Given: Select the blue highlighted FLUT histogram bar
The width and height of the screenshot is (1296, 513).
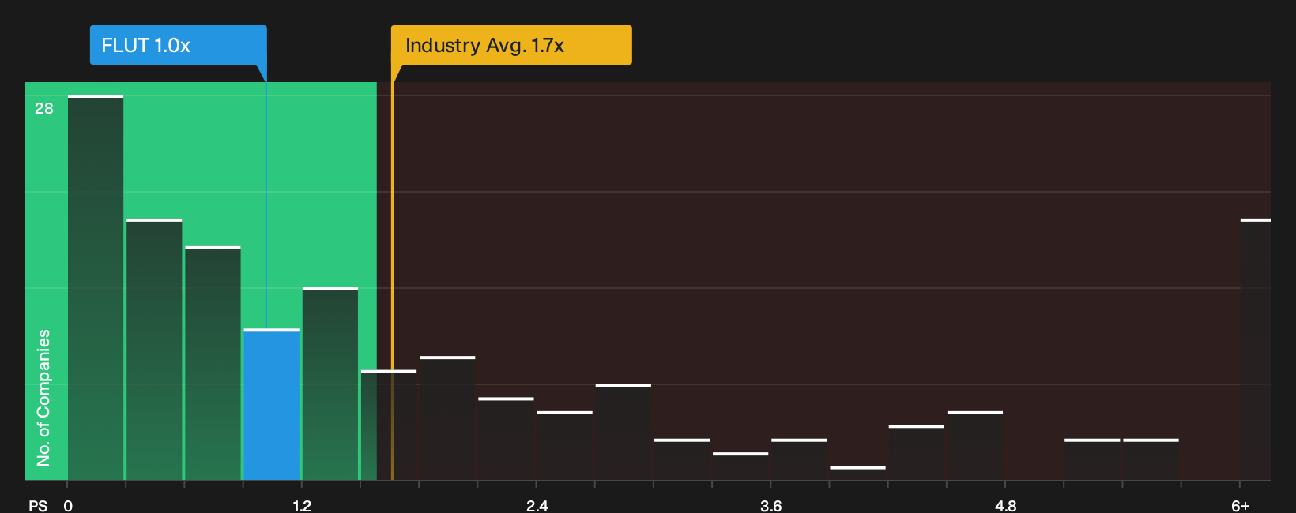Looking at the screenshot, I should [272, 404].
